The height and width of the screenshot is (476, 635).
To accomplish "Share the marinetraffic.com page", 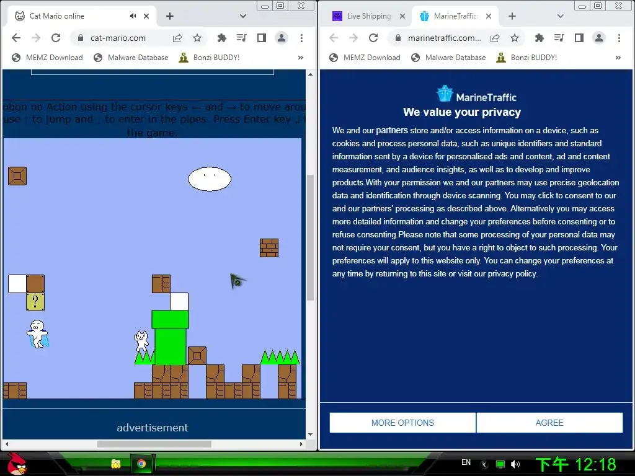I will click(x=495, y=38).
